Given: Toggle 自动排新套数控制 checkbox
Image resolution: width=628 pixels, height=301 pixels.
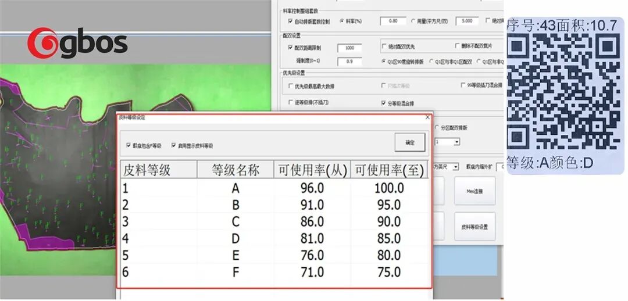Looking at the screenshot, I should (290, 21).
